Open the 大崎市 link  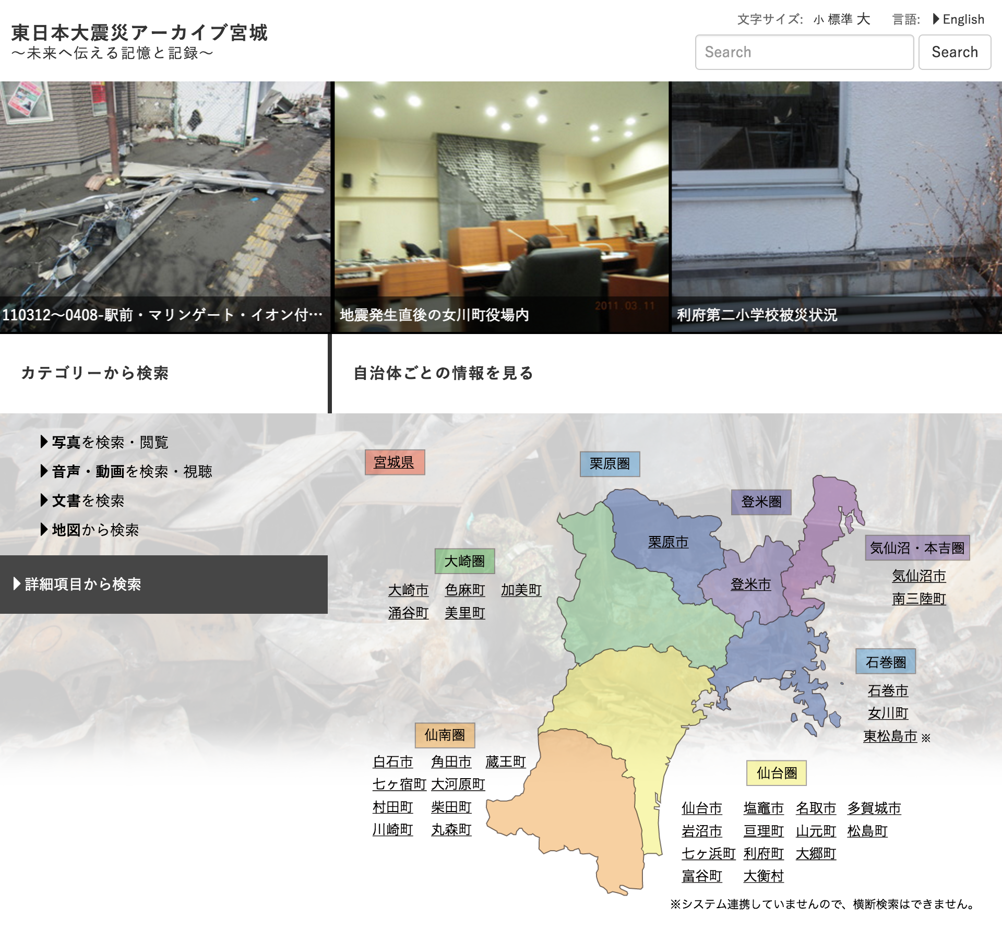tap(408, 590)
